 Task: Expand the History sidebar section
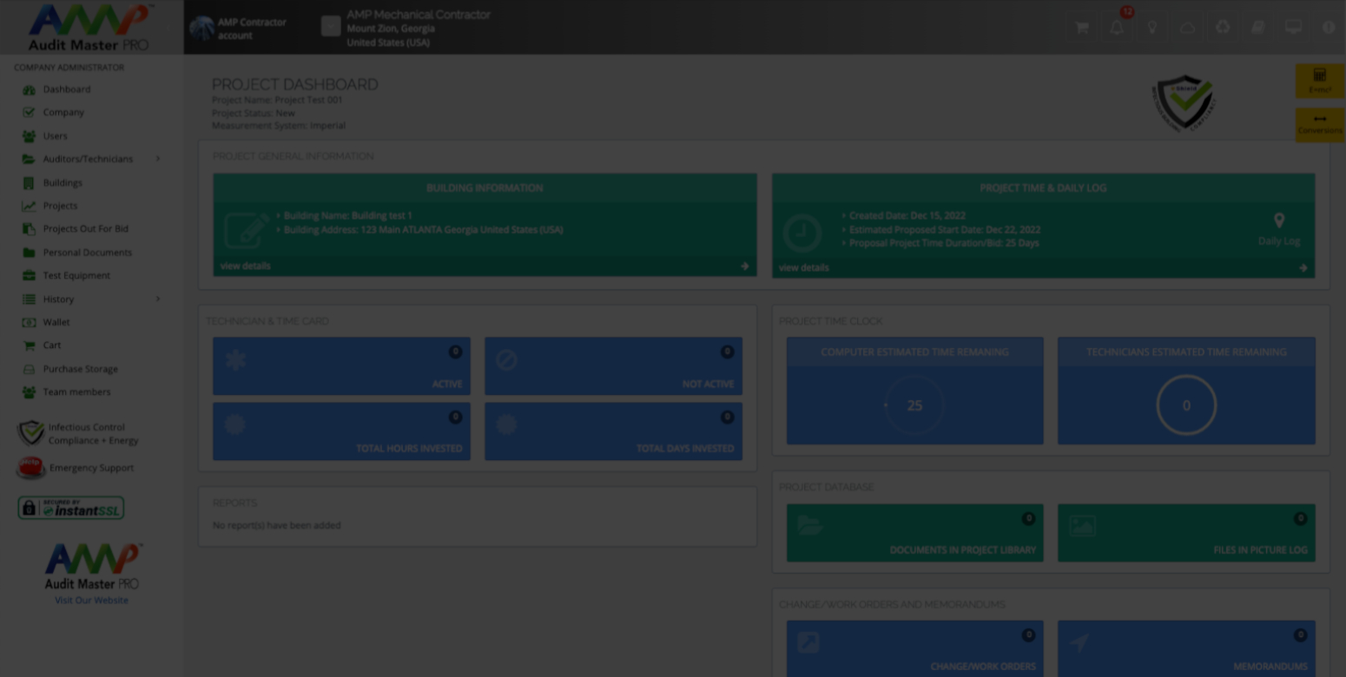pos(58,299)
